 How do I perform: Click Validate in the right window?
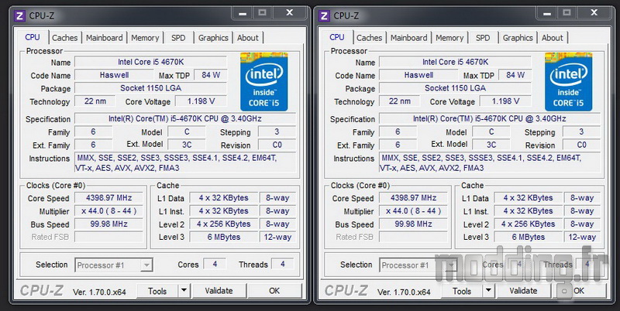(x=523, y=291)
